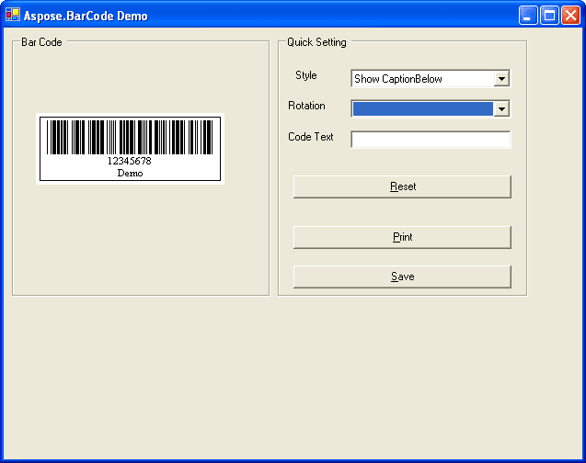Click the Aspose.BarCode app icon in title bar

click(13, 15)
